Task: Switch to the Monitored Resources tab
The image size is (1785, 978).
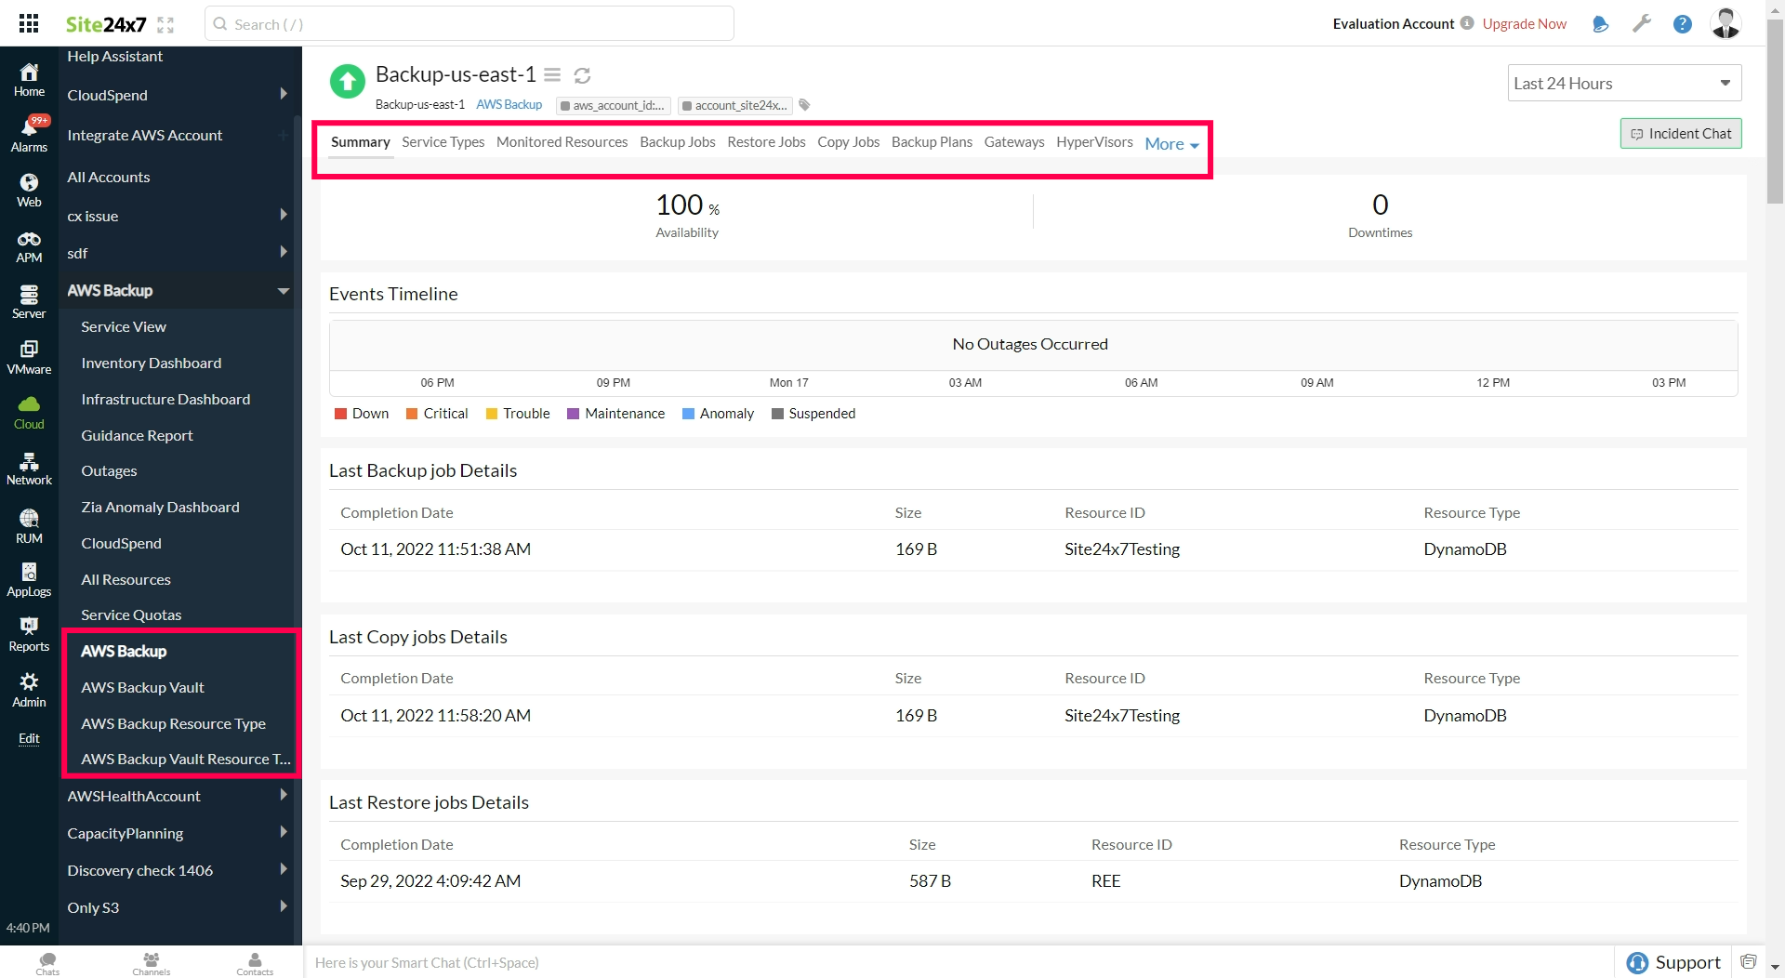Action: point(562,142)
